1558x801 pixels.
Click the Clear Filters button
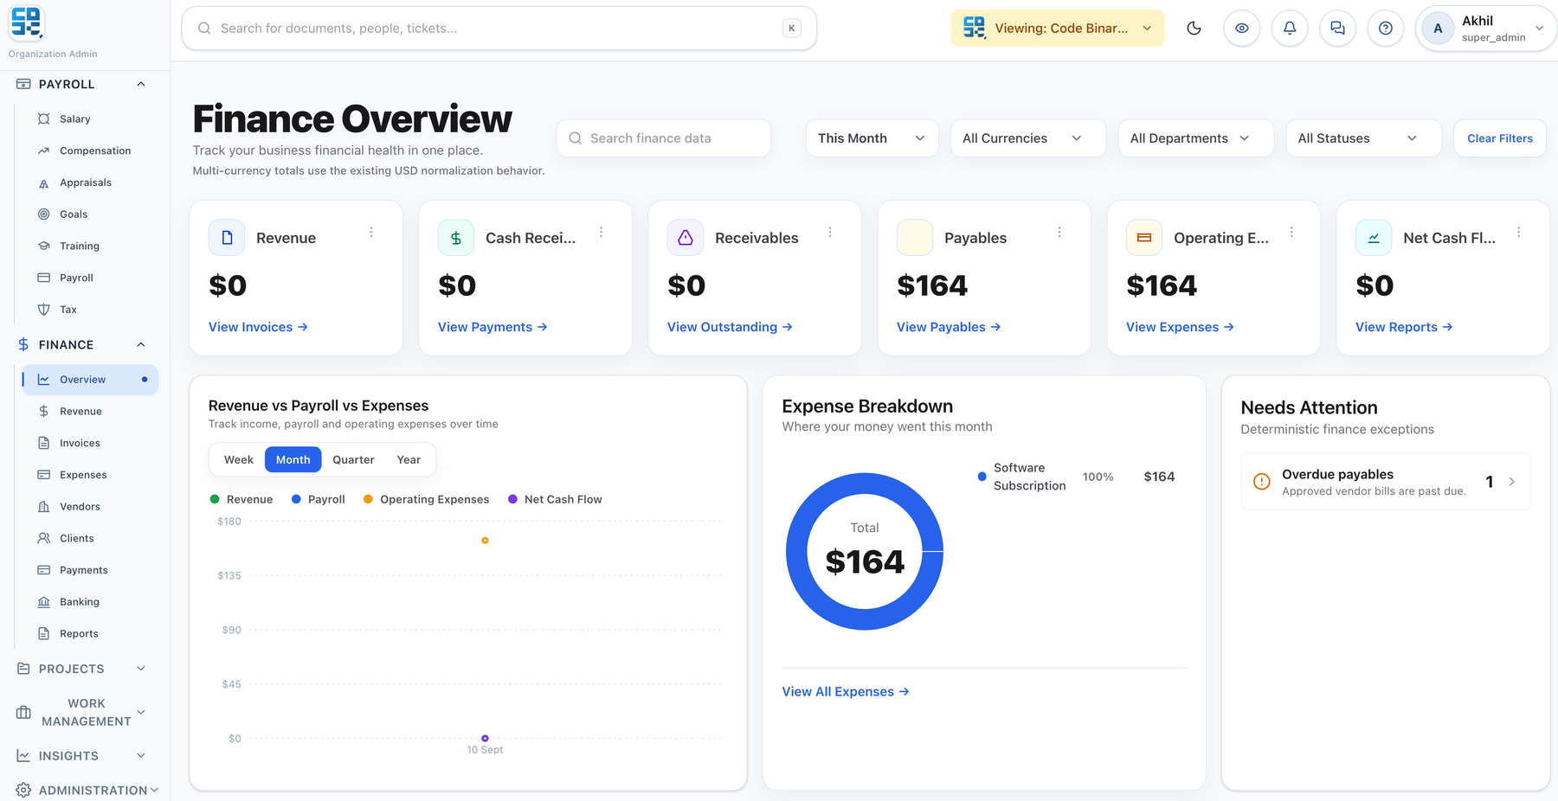point(1499,138)
